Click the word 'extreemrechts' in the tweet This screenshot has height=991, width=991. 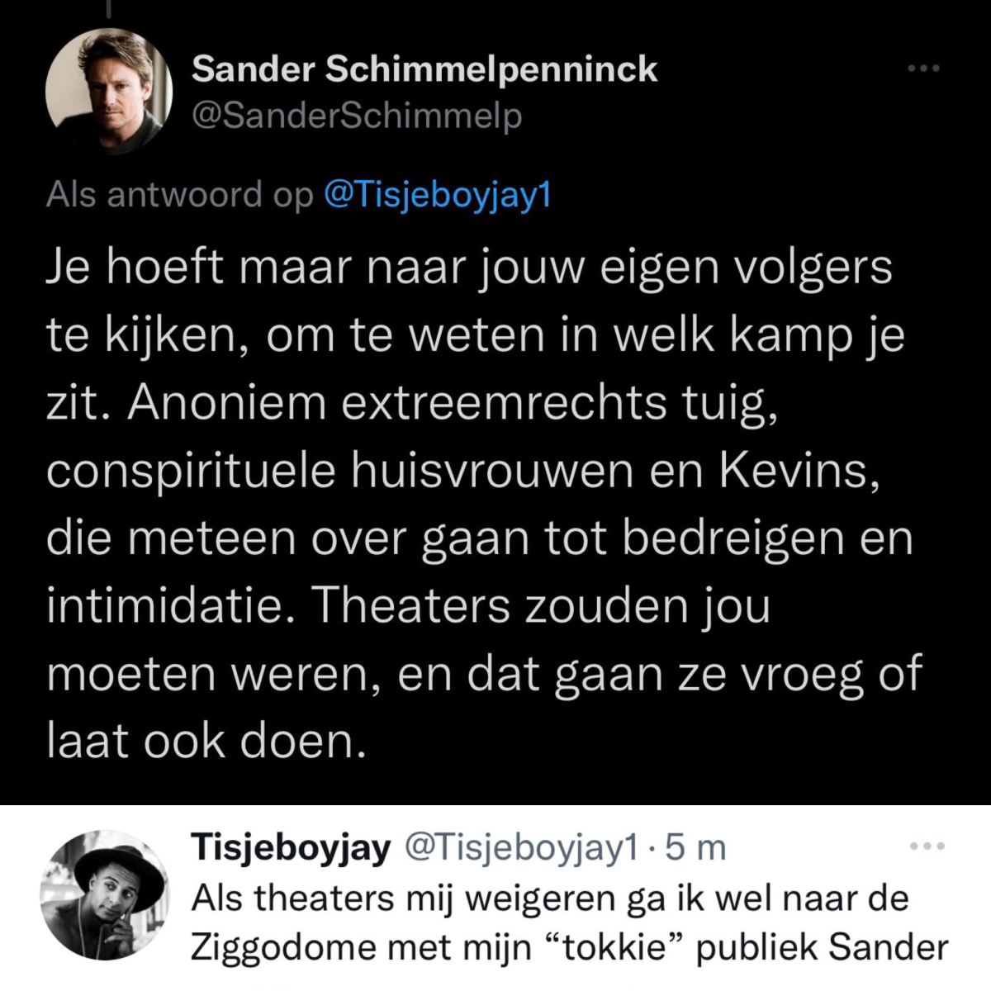(x=503, y=403)
